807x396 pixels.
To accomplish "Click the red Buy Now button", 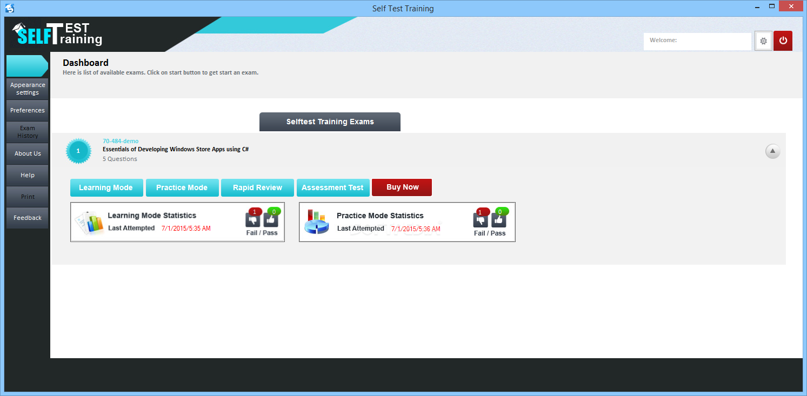I will tap(402, 187).
